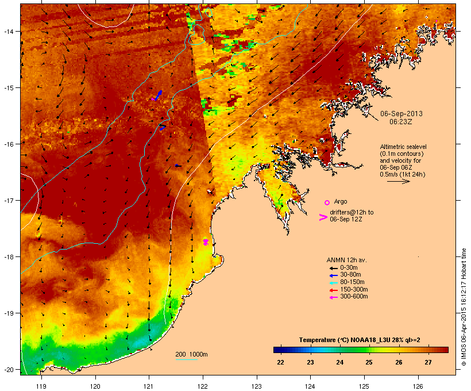Click the '150-300m' depth label
This screenshot has height=391, width=471.
tap(354, 290)
